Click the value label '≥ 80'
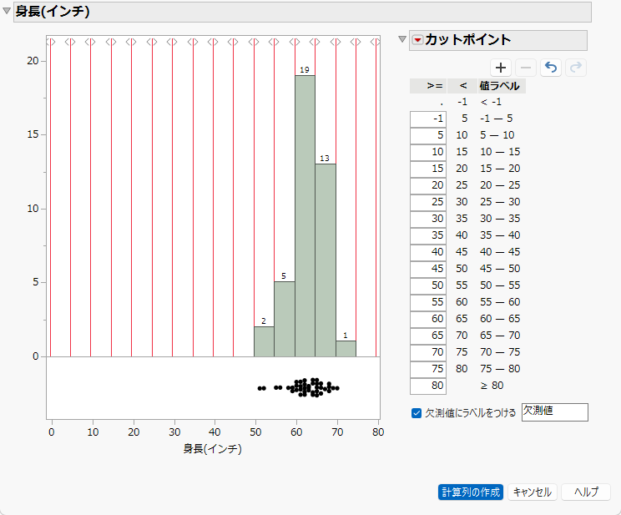Image resolution: width=621 pixels, height=515 pixels. pos(492,386)
